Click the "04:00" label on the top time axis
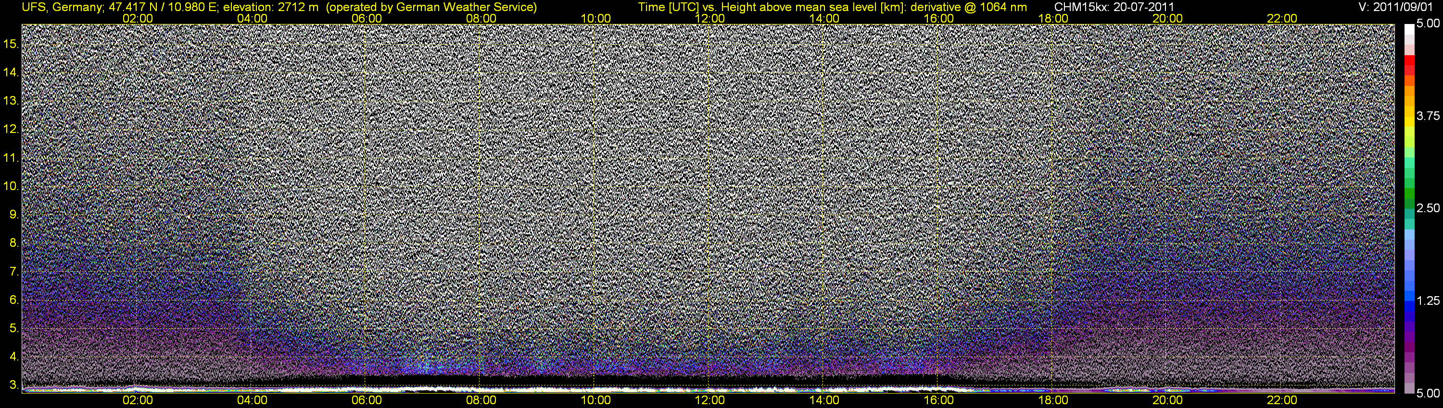The width and height of the screenshot is (1443, 408). point(252,18)
